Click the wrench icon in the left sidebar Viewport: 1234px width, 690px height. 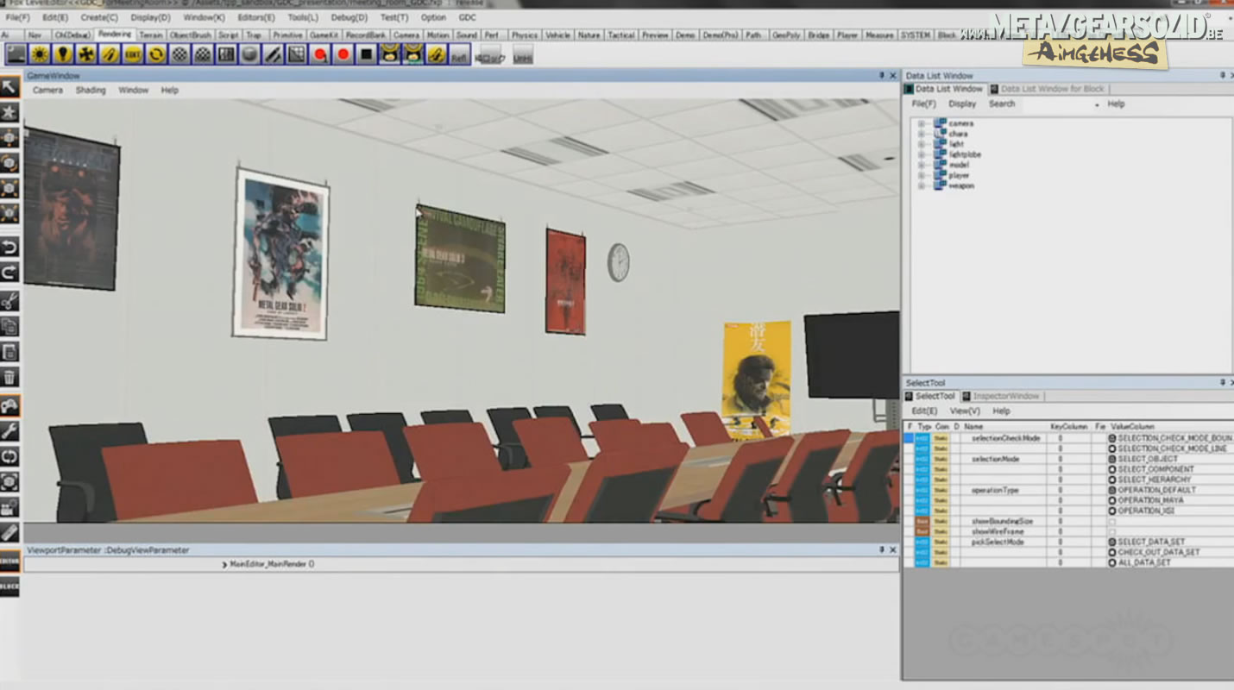[9, 430]
